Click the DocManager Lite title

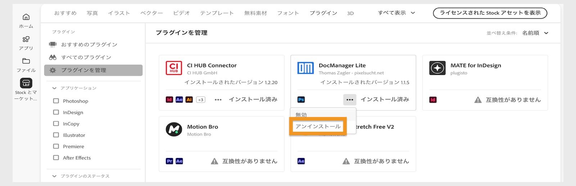tap(342, 65)
